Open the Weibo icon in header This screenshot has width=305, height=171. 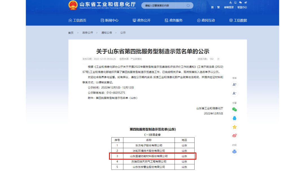pyautogui.click(x=246, y=2)
